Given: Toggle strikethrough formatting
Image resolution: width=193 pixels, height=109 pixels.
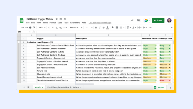Looking at the screenshot, I should tap(104, 27).
